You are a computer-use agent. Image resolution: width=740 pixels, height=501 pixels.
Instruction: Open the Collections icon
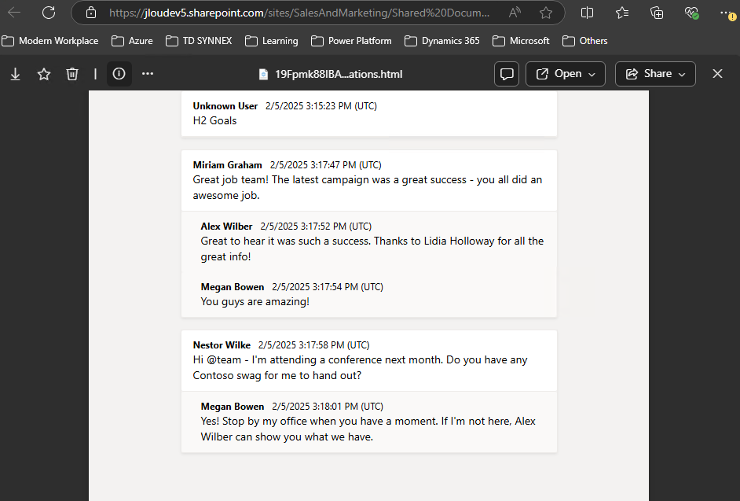coord(657,13)
